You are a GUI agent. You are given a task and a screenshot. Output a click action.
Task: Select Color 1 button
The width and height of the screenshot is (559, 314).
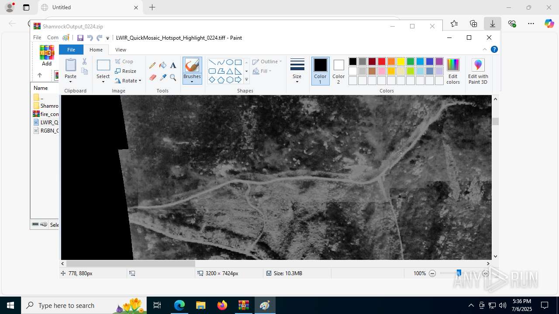coord(320,71)
